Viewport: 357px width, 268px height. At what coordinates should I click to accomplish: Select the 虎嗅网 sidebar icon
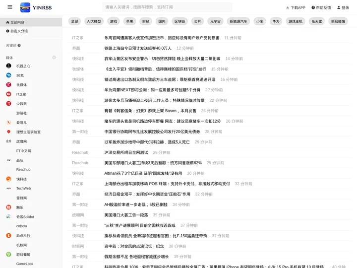[x=8, y=141]
